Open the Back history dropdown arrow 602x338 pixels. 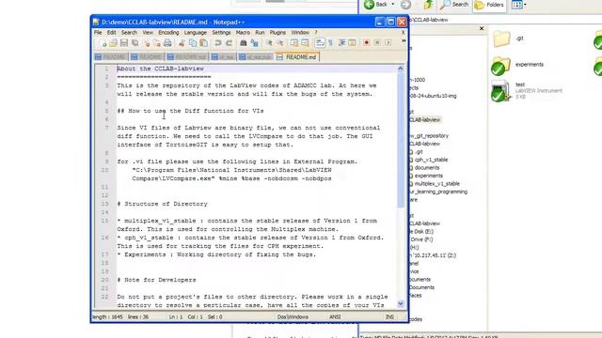point(393,5)
